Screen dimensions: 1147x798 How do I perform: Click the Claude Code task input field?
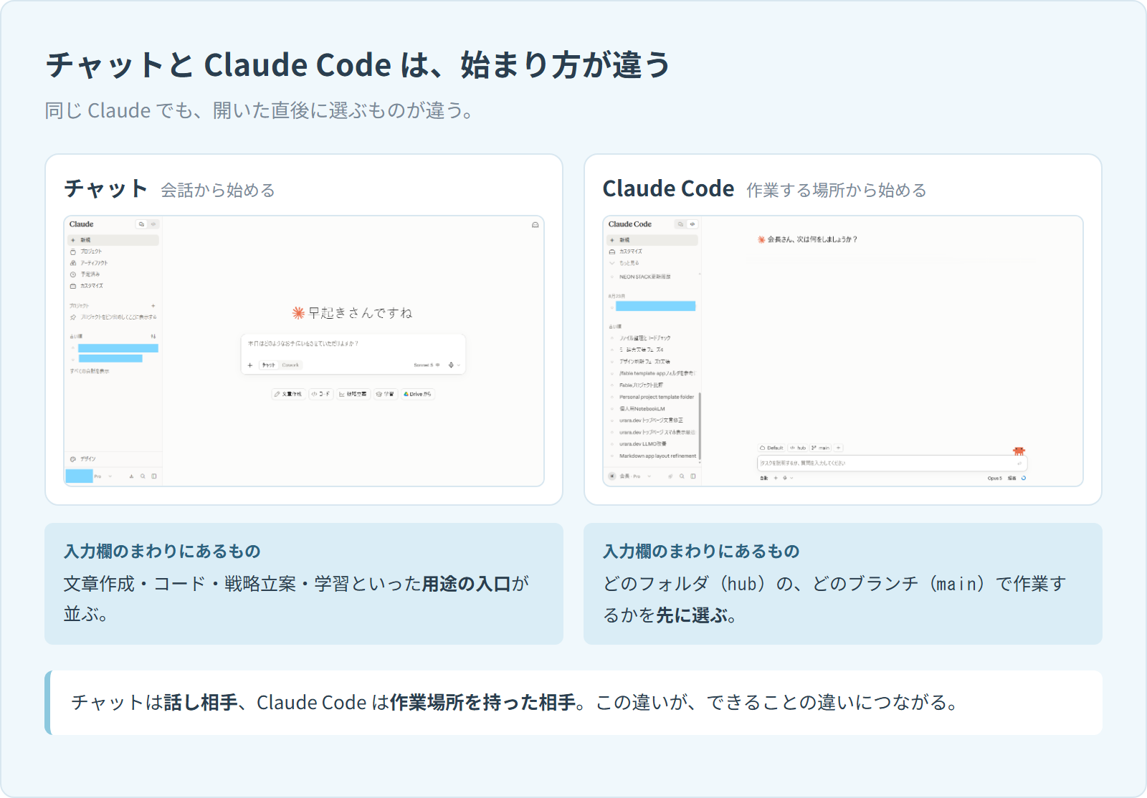(893, 463)
